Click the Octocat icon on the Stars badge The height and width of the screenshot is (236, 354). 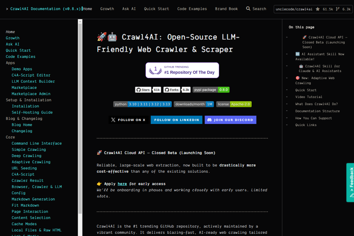139,90
